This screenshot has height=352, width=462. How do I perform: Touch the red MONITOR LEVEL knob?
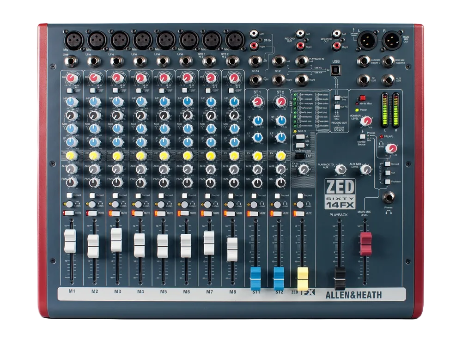[x=366, y=121]
